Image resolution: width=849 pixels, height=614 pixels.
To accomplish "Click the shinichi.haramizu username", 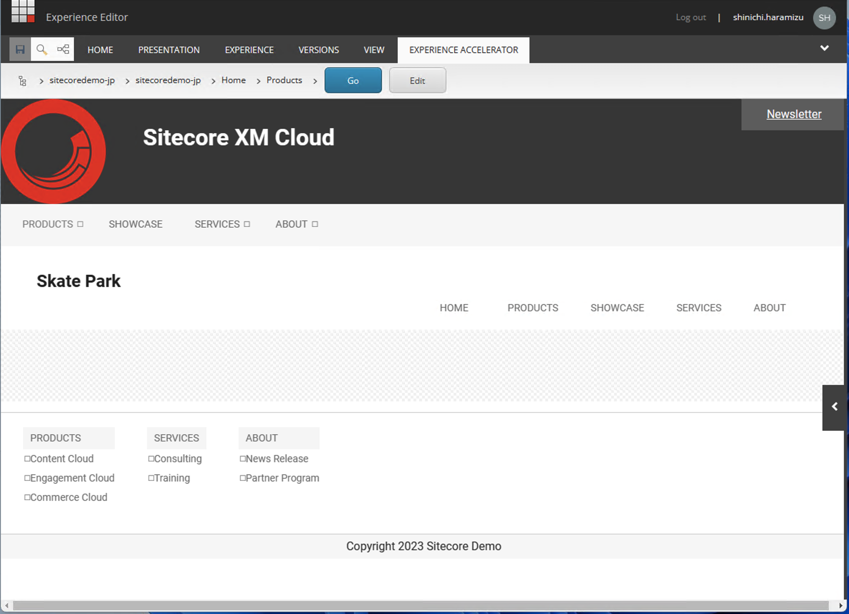I will pyautogui.click(x=768, y=17).
